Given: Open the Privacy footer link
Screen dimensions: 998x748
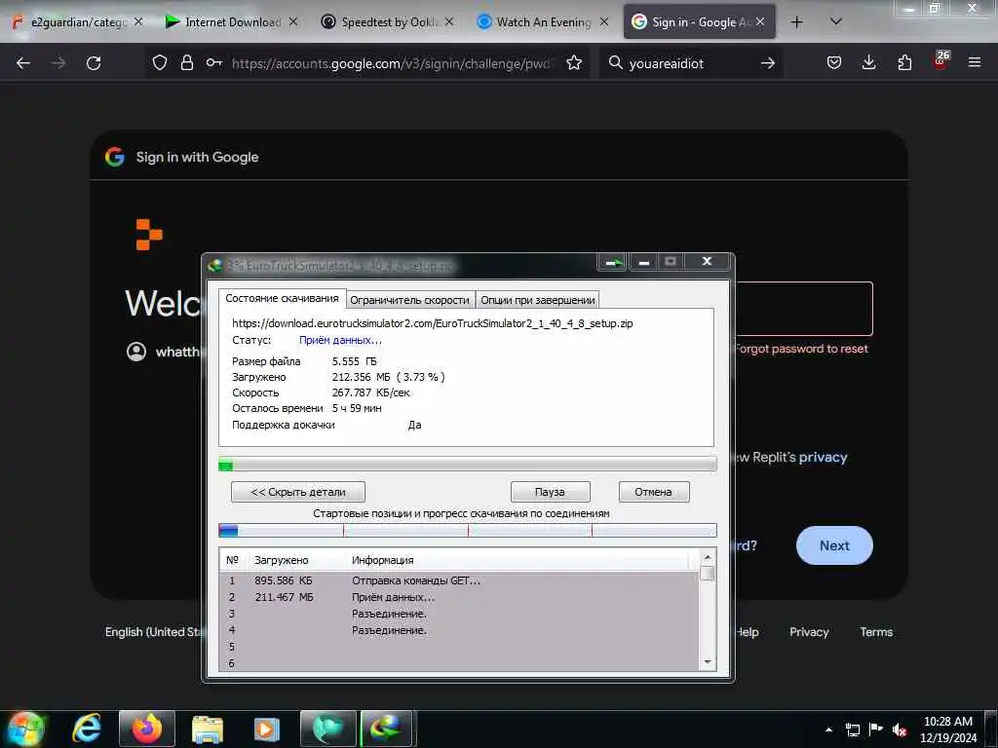Looking at the screenshot, I should (809, 631).
